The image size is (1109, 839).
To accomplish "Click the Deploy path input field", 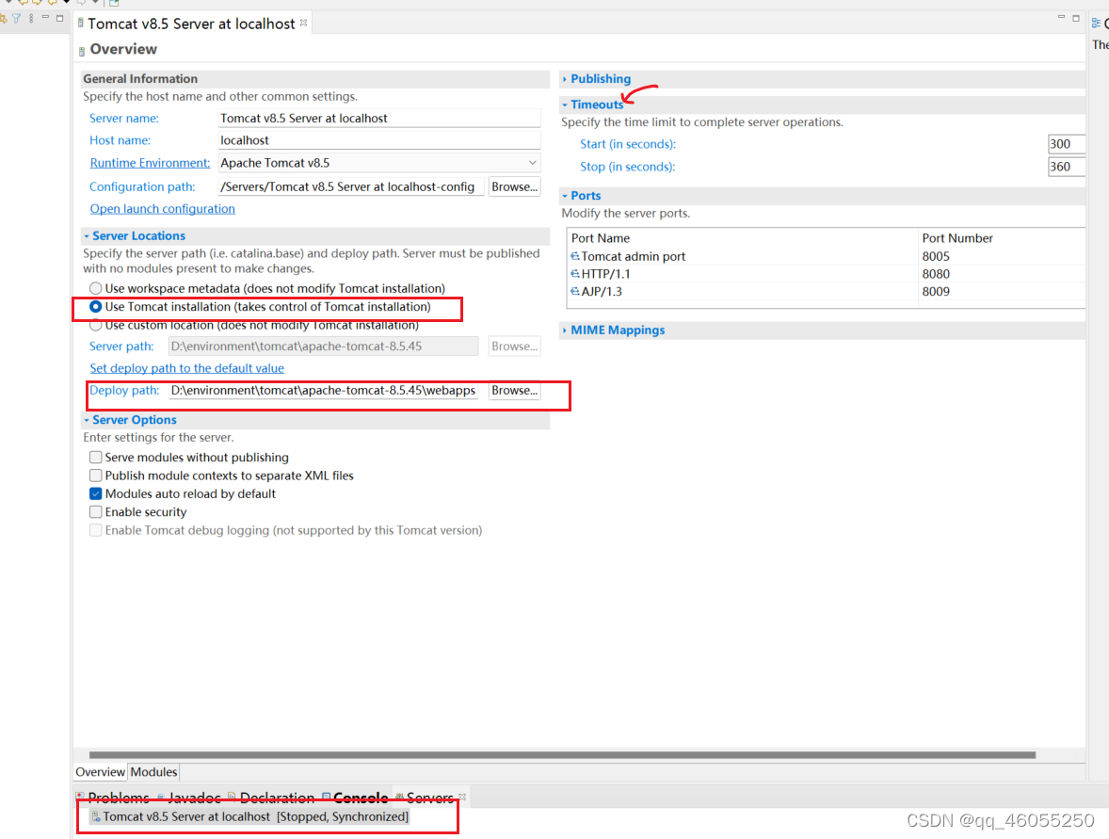I will [323, 391].
